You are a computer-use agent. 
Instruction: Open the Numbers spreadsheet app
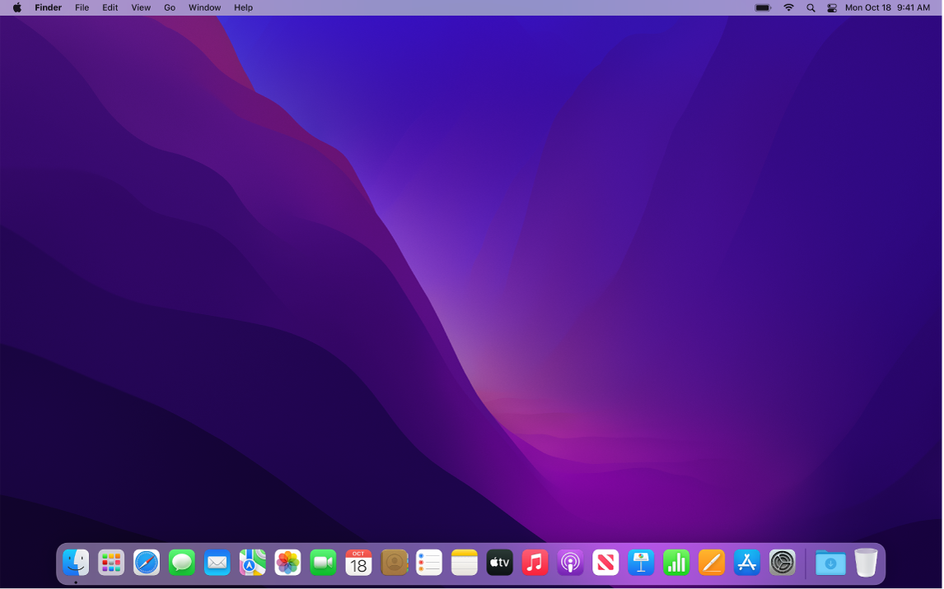[676, 563]
